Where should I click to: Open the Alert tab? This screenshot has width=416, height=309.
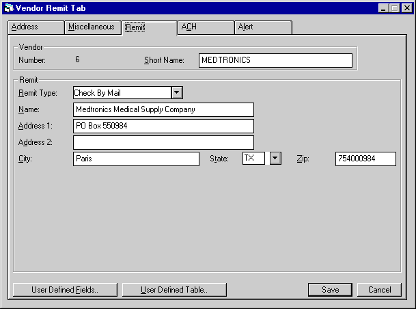[x=263, y=27]
